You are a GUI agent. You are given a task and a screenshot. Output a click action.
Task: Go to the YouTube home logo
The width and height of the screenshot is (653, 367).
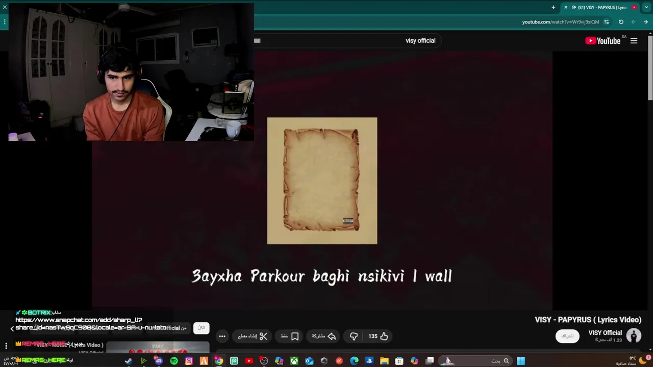coord(603,41)
